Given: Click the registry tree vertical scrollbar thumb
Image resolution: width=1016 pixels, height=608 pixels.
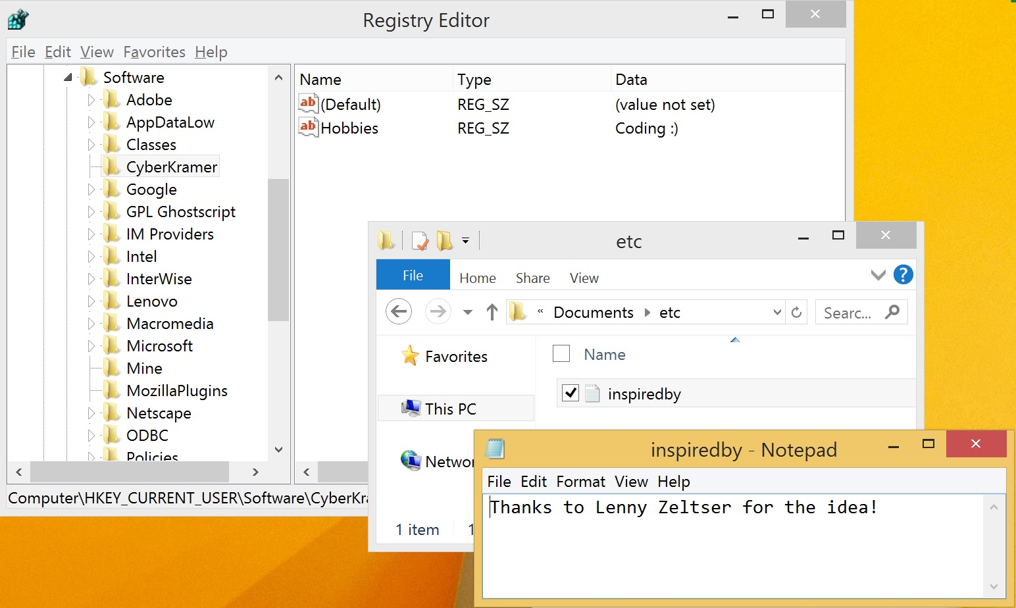Looking at the screenshot, I should pos(278,249).
